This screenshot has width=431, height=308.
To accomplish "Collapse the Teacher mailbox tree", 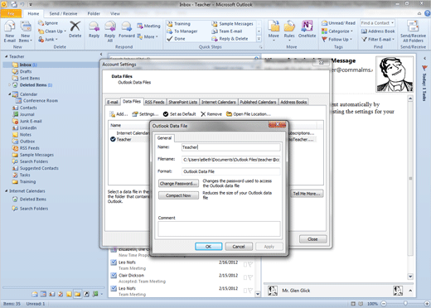I will [x=6, y=56].
